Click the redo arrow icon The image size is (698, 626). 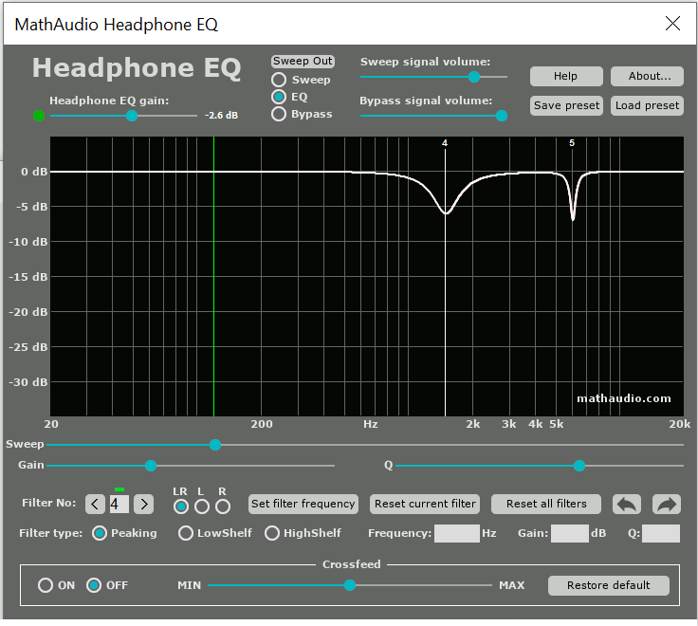click(x=668, y=505)
